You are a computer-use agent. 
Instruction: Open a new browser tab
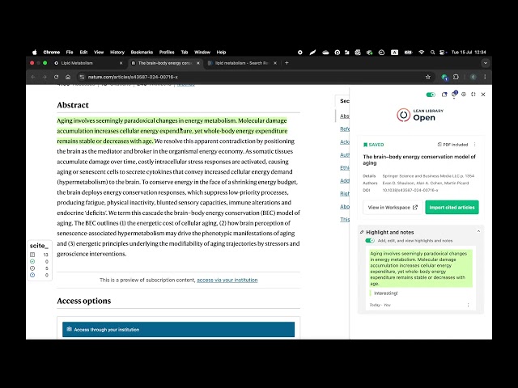(x=287, y=63)
